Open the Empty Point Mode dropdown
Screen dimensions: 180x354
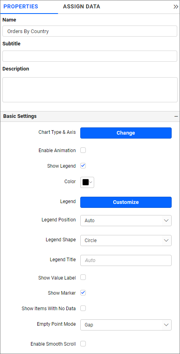click(126, 325)
